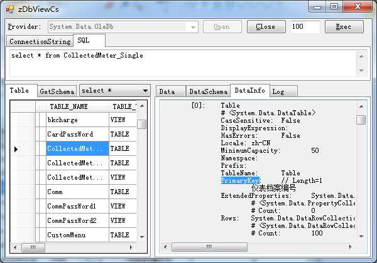
Task: Open the 'select *' dropdown
Action: pos(115,91)
